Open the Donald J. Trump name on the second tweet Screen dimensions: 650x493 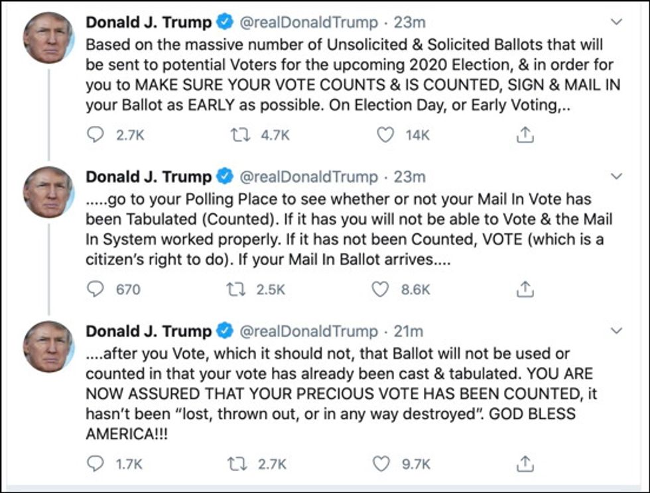point(149,177)
